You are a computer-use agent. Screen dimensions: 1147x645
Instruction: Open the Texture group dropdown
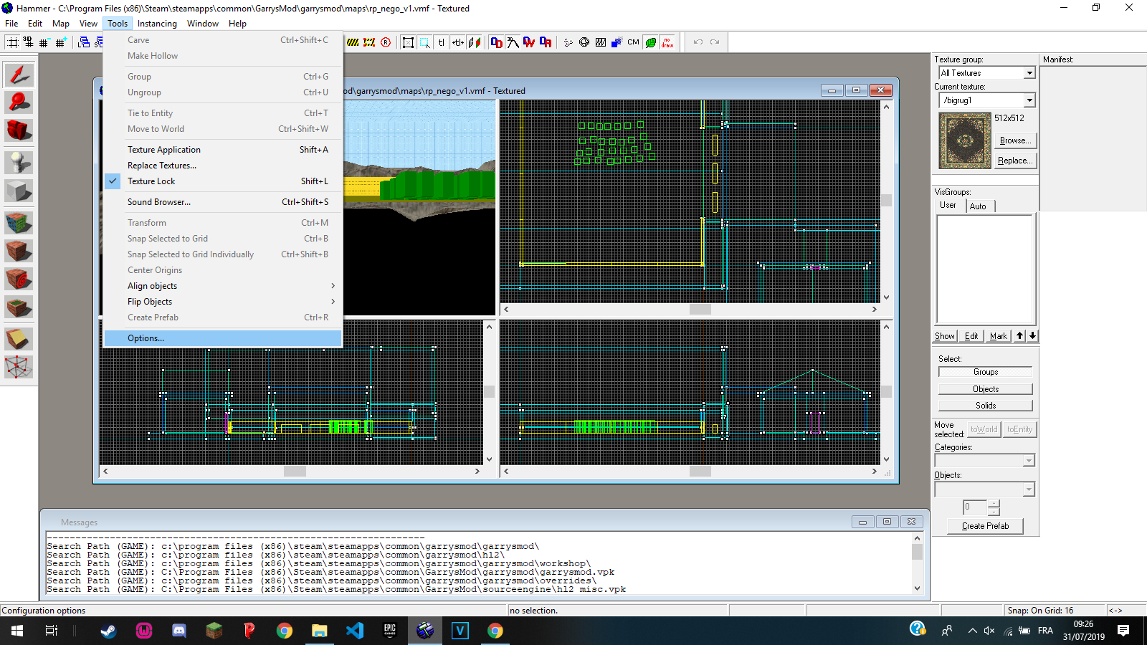pyautogui.click(x=1029, y=73)
